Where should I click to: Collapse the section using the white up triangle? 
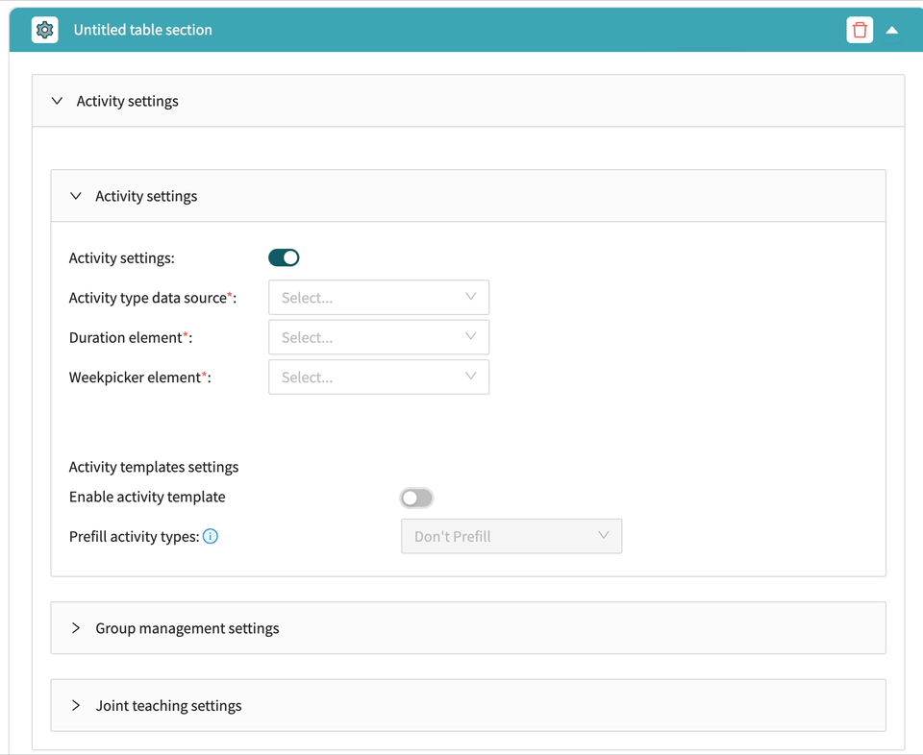click(892, 30)
